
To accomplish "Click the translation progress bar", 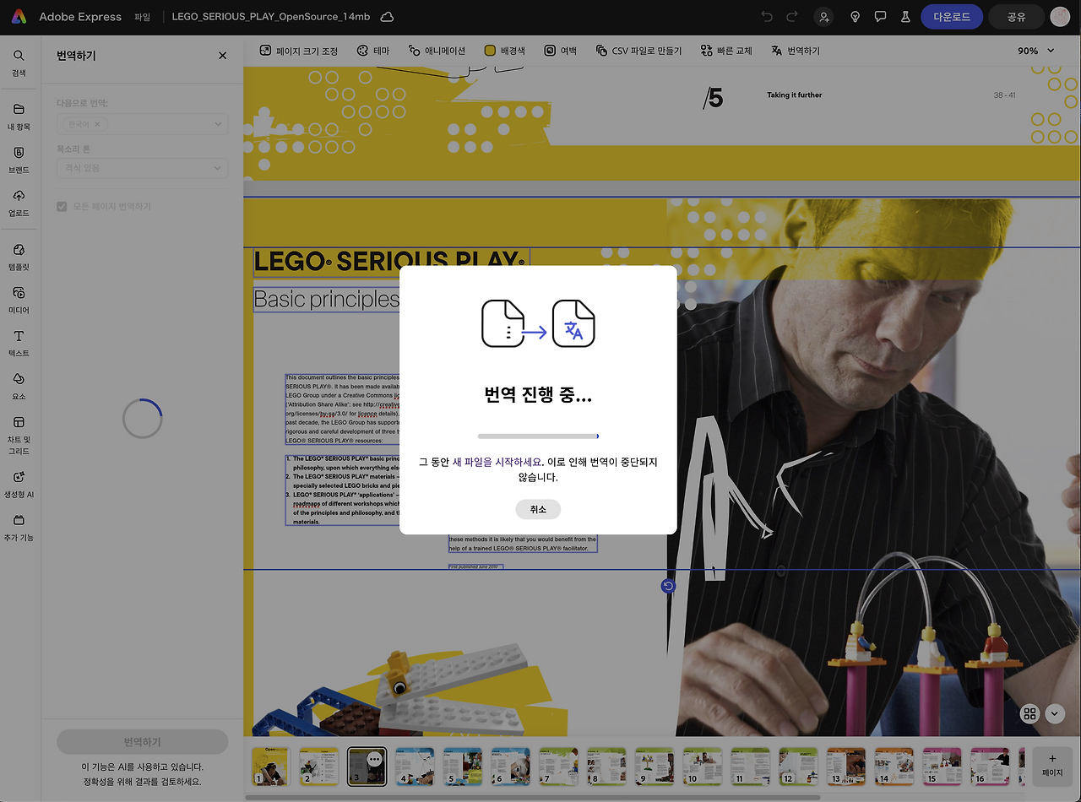I will tap(538, 436).
